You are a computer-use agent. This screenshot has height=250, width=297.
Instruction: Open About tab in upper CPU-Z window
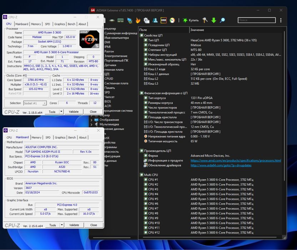click(x=82, y=24)
